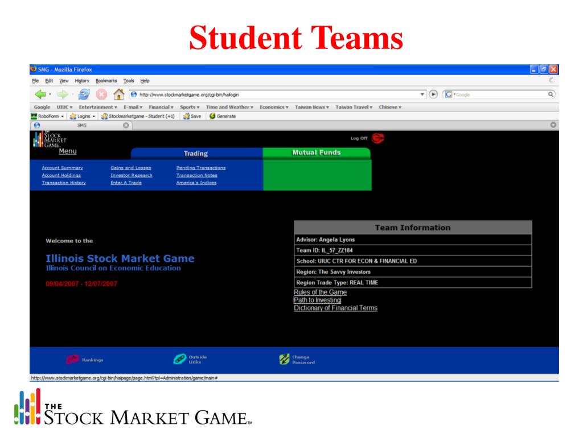The height and width of the screenshot is (437, 583).
Task: Click the RoboForm toolbar icon
Action: [x=34, y=116]
